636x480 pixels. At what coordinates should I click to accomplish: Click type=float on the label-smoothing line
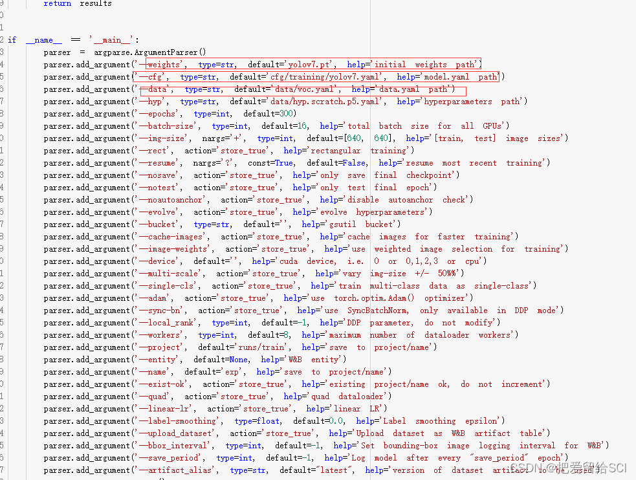(257, 421)
